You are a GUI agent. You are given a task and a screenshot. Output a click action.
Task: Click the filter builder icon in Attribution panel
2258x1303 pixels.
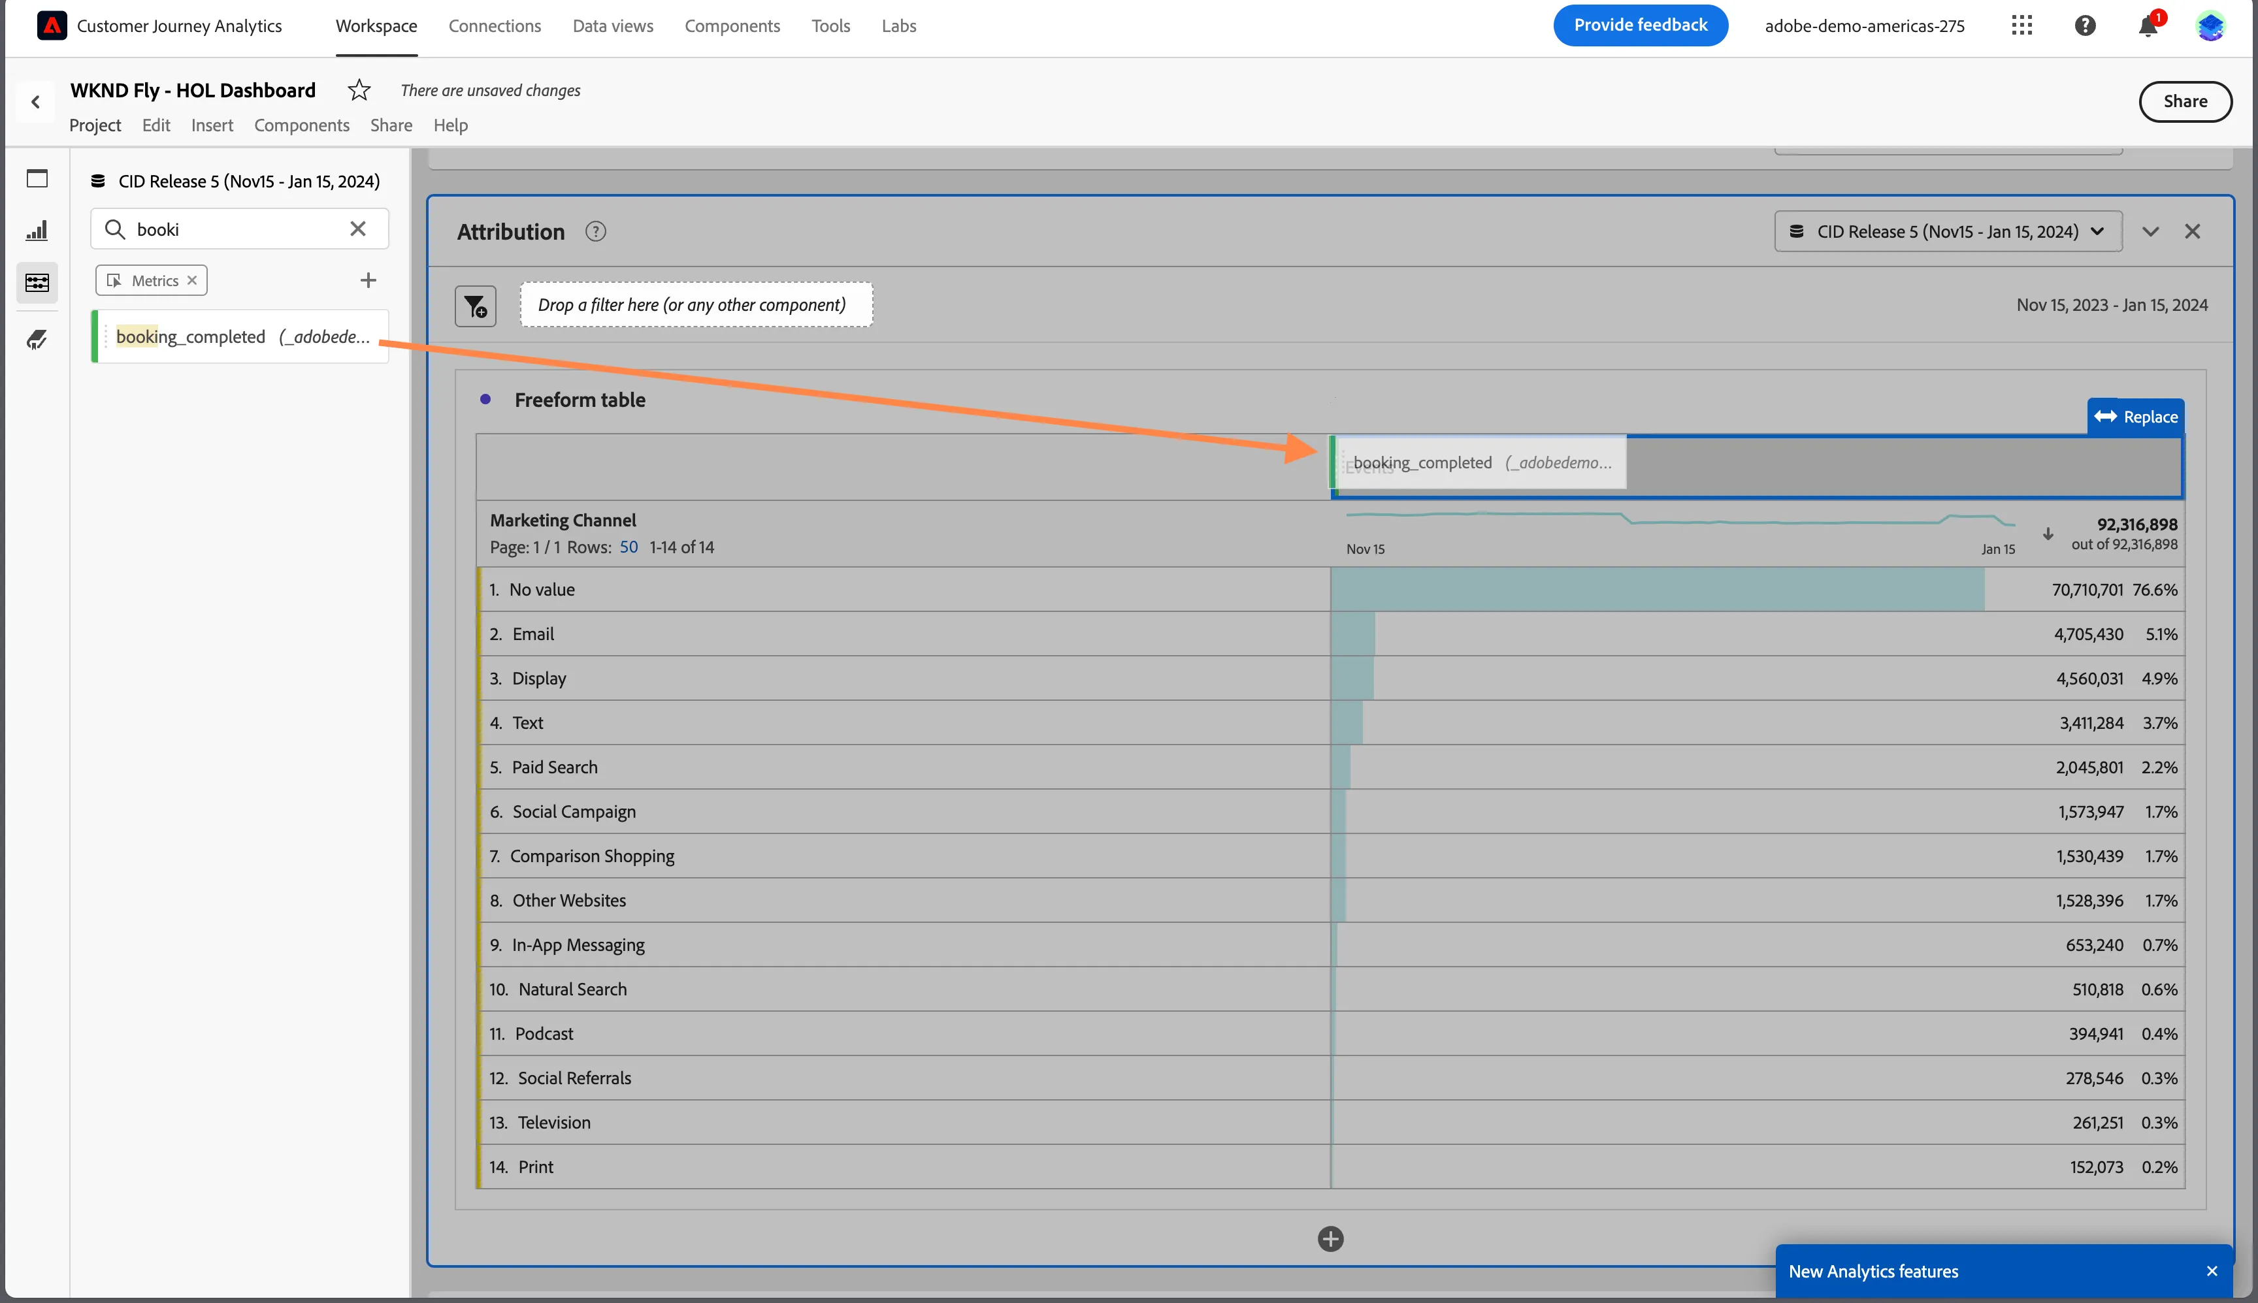(x=475, y=306)
